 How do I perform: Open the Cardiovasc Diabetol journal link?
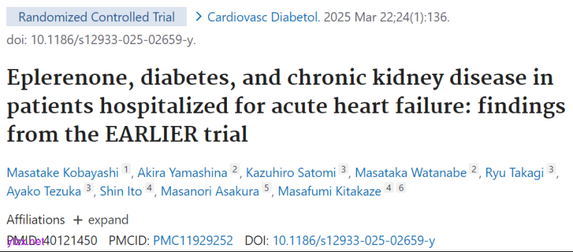pos(264,17)
